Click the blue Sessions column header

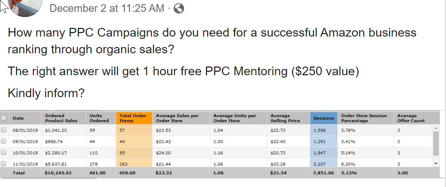point(323,118)
